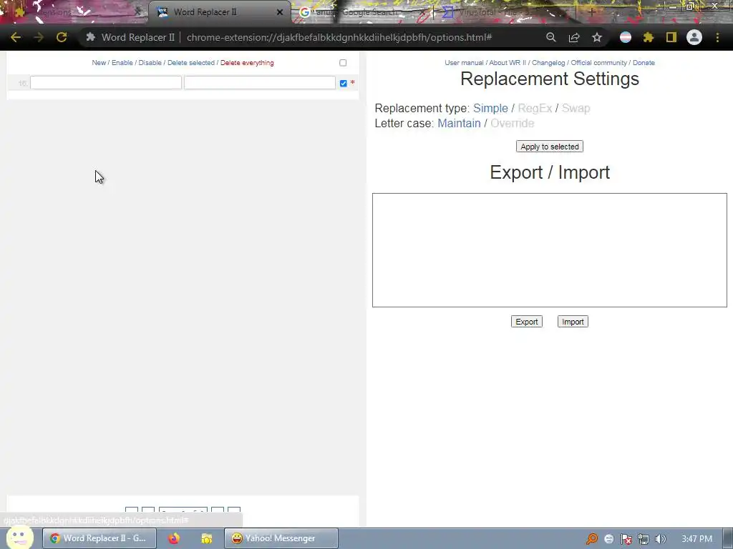Launch Firefox from the taskbar
The width and height of the screenshot is (733, 549).
pos(174,538)
